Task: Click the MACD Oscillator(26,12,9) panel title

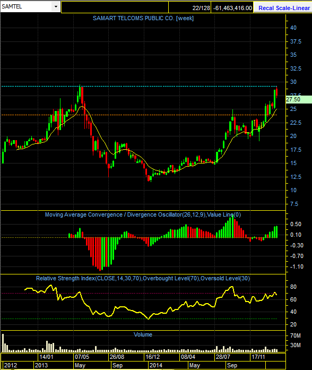Action: click(143, 215)
